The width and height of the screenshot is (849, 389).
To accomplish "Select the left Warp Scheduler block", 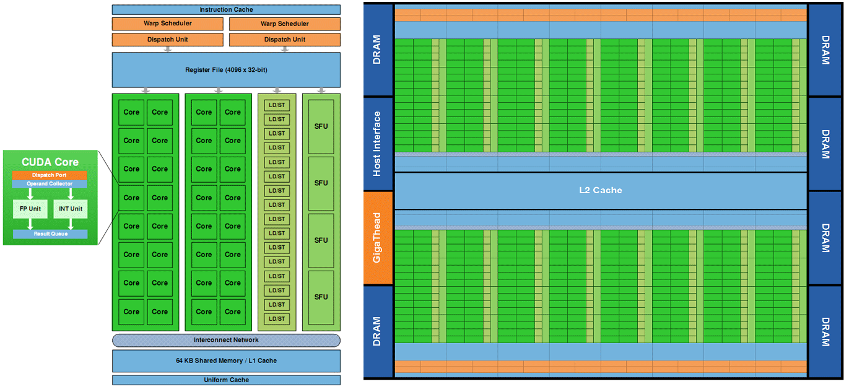I will pos(167,24).
